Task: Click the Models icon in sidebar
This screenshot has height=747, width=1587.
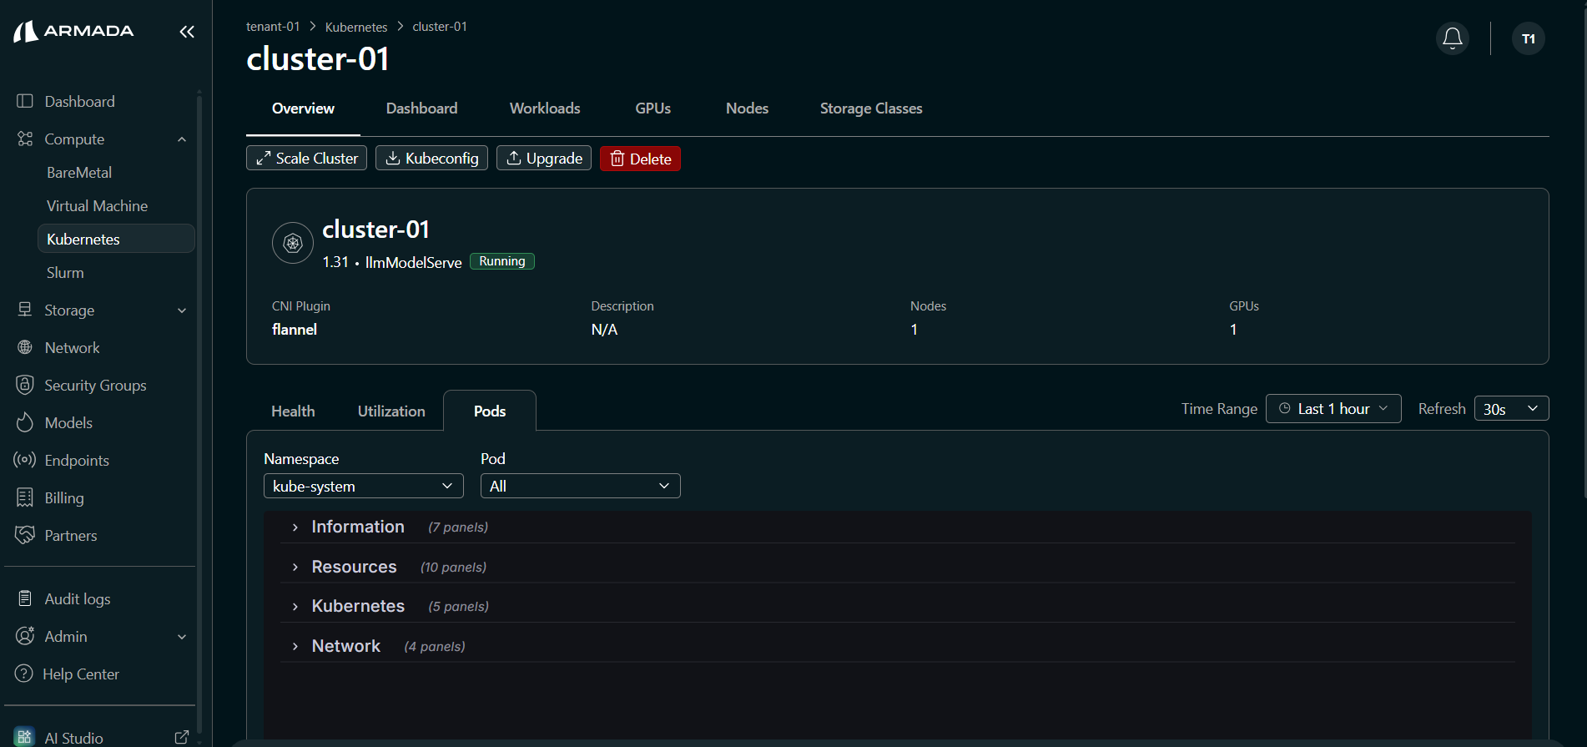Action: 25,422
